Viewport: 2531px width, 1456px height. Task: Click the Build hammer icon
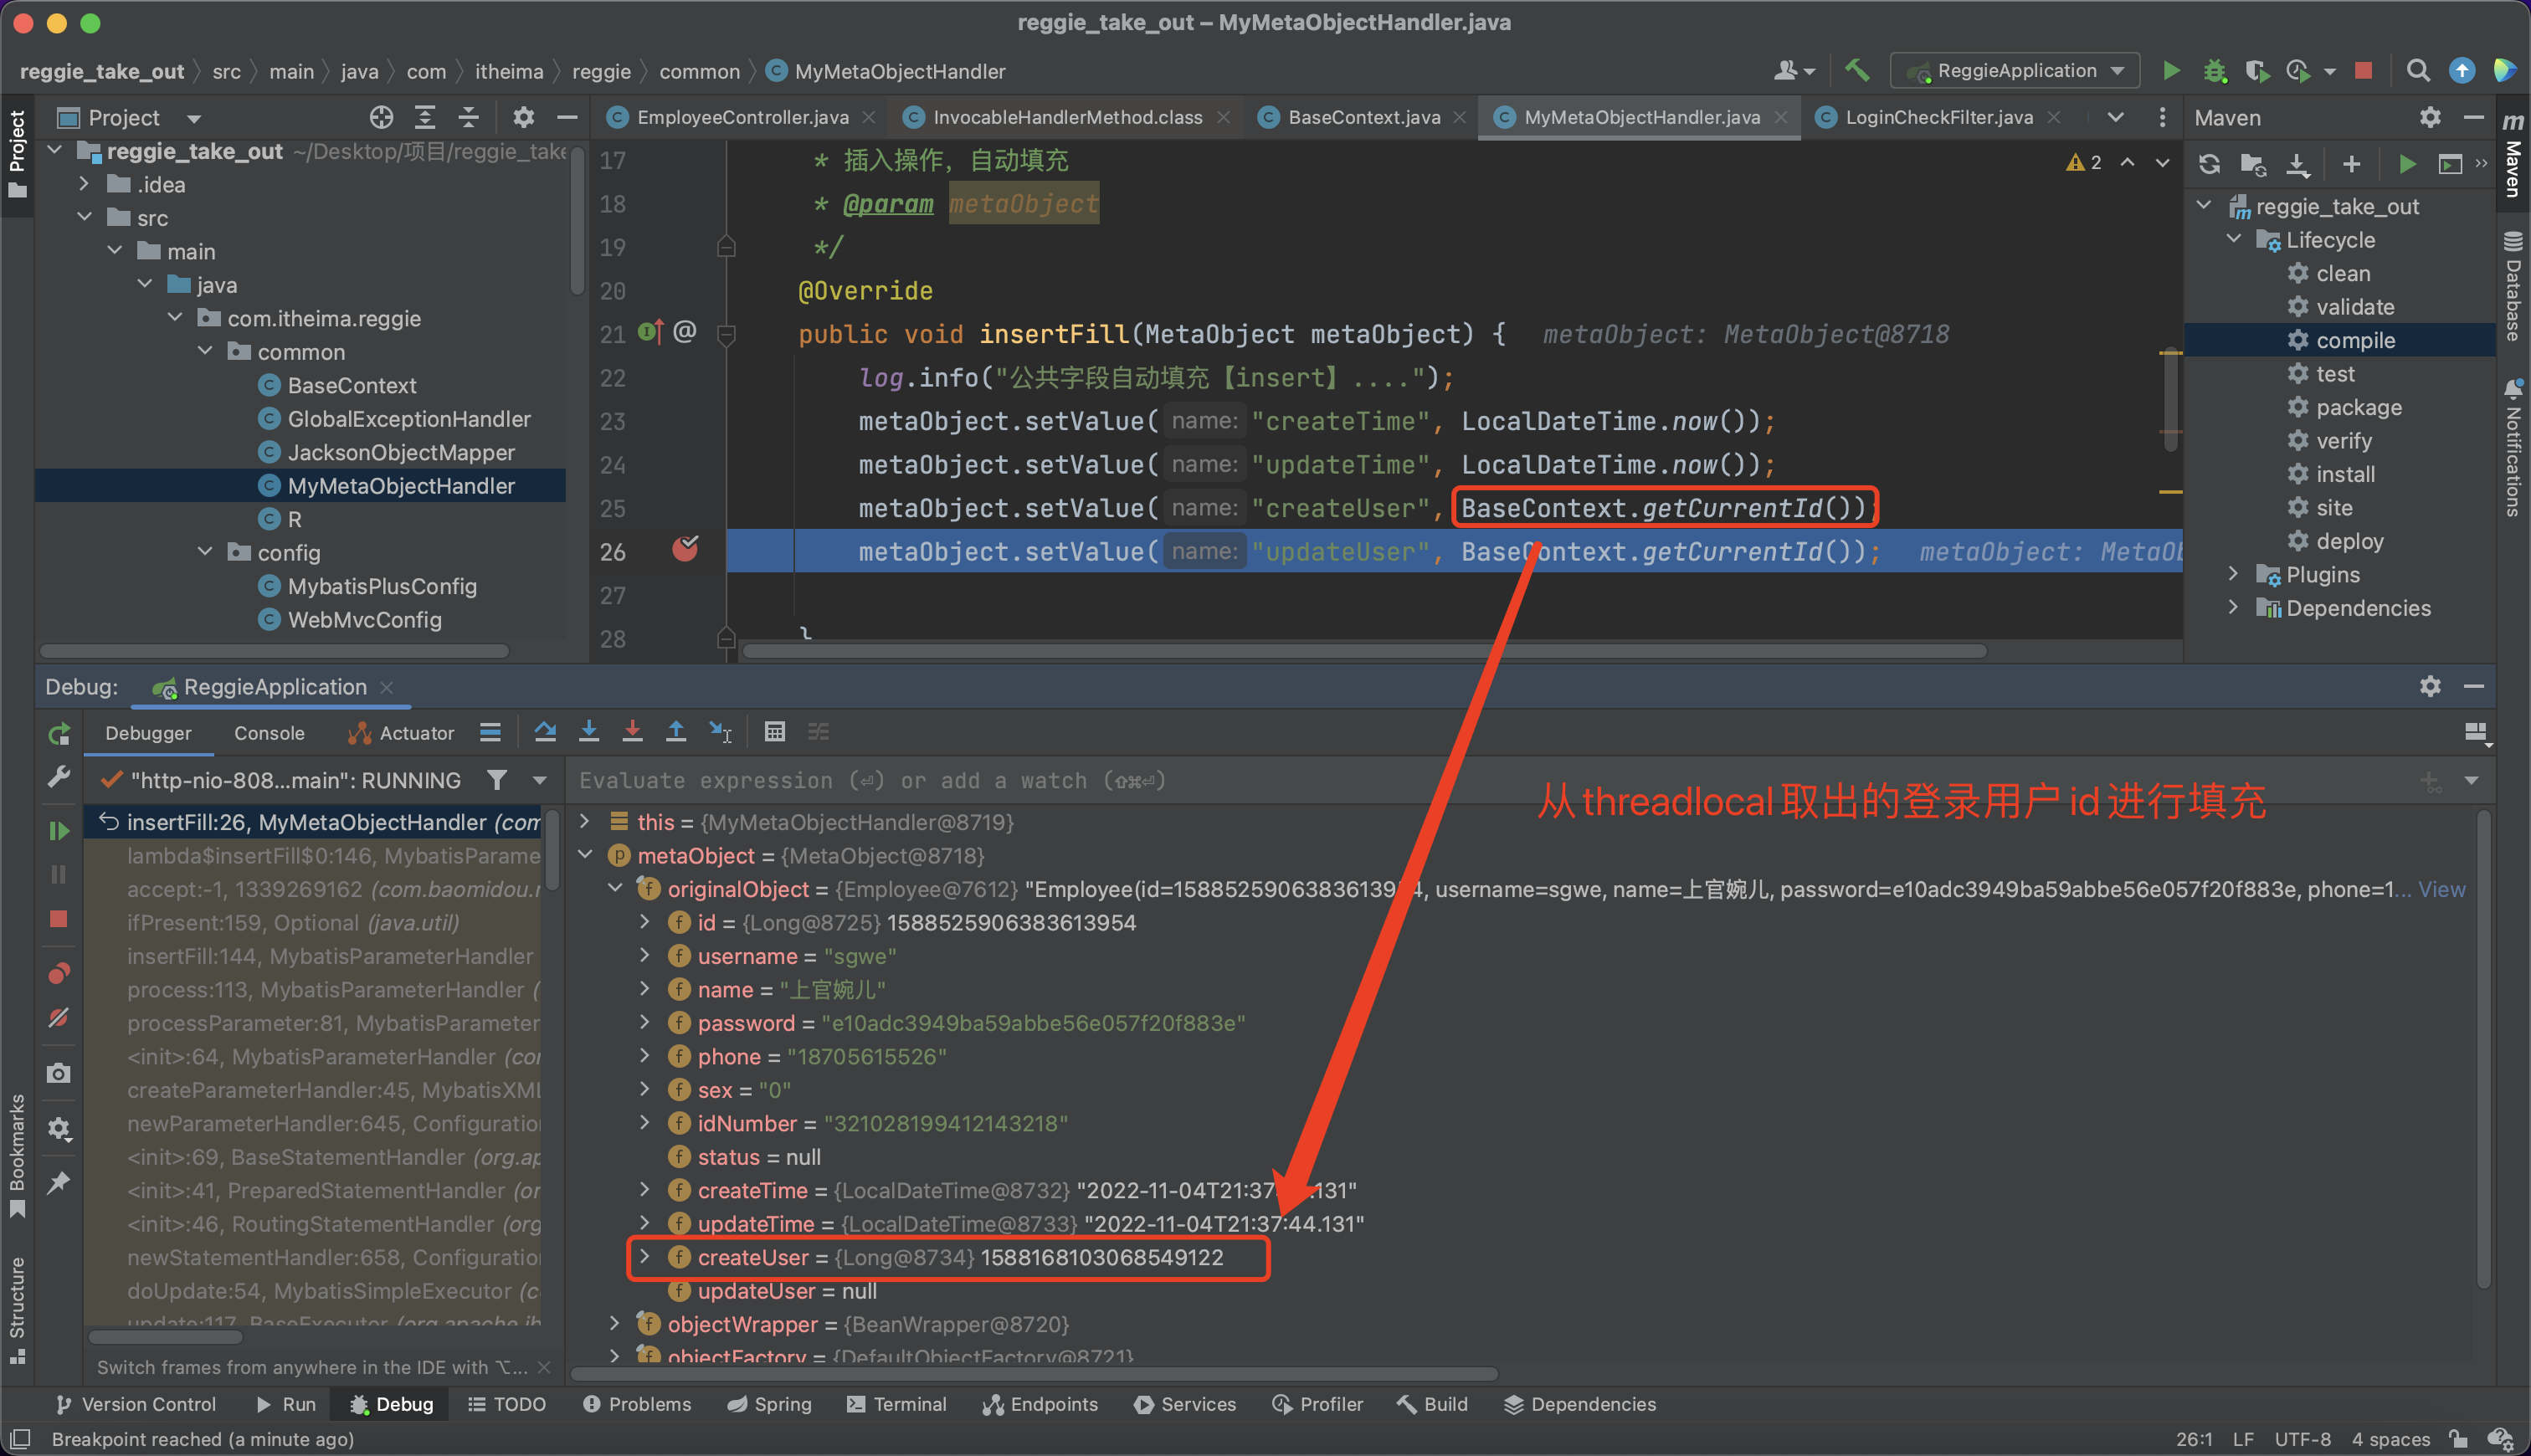[1857, 71]
